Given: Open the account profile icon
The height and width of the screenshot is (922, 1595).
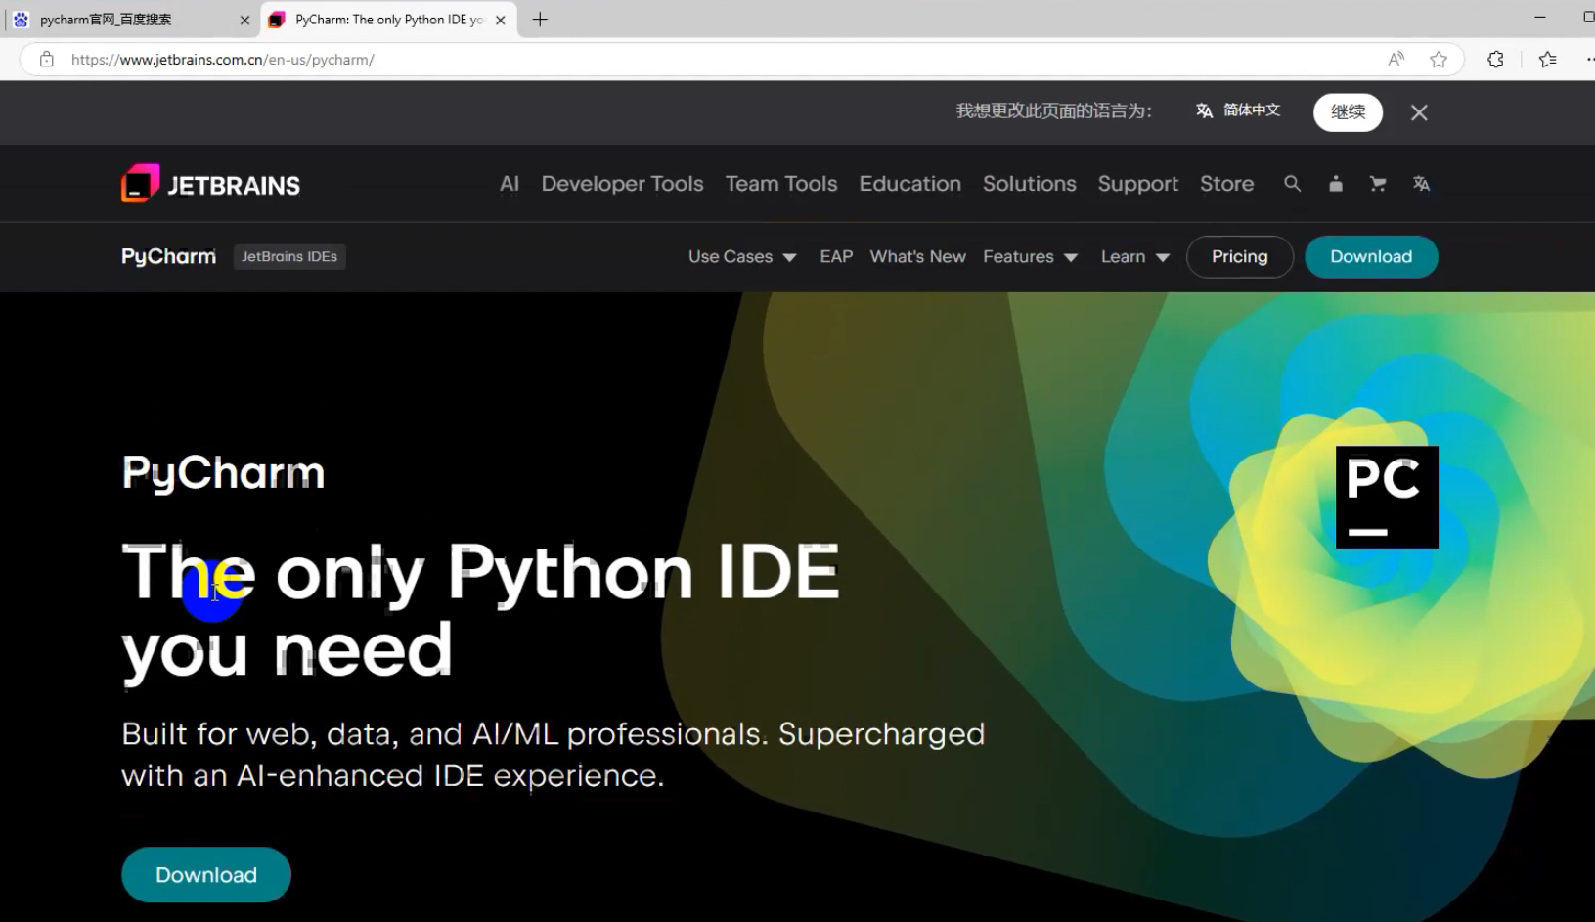Looking at the screenshot, I should tap(1335, 184).
